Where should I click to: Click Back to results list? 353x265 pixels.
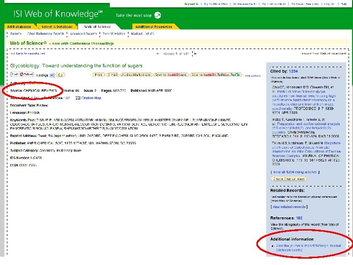(28, 53)
